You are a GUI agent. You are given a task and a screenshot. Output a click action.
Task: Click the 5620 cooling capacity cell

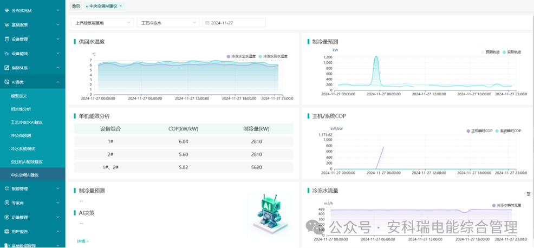click(x=256, y=167)
